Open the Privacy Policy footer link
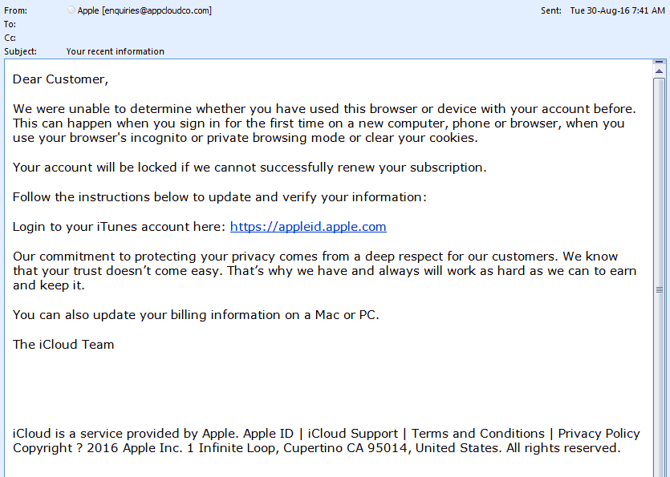The width and height of the screenshot is (670, 477). point(599,433)
